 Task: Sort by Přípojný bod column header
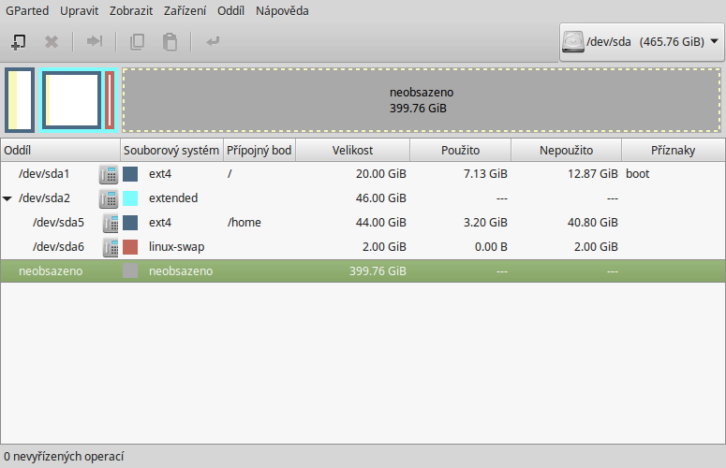point(259,151)
